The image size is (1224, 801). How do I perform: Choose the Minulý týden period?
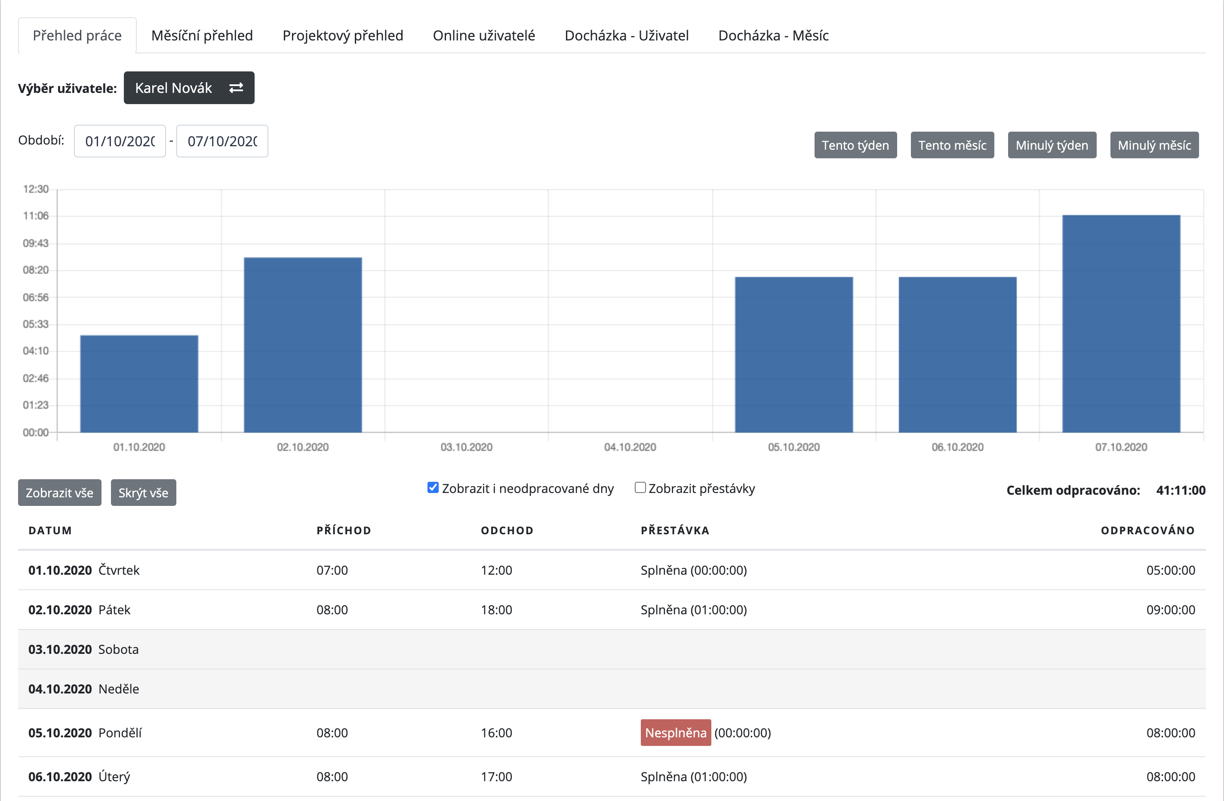pos(1052,145)
